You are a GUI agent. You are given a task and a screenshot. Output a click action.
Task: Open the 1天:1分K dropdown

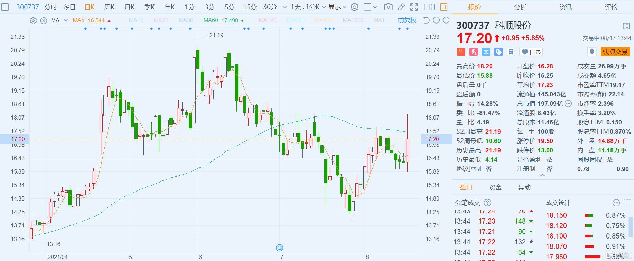point(308,7)
